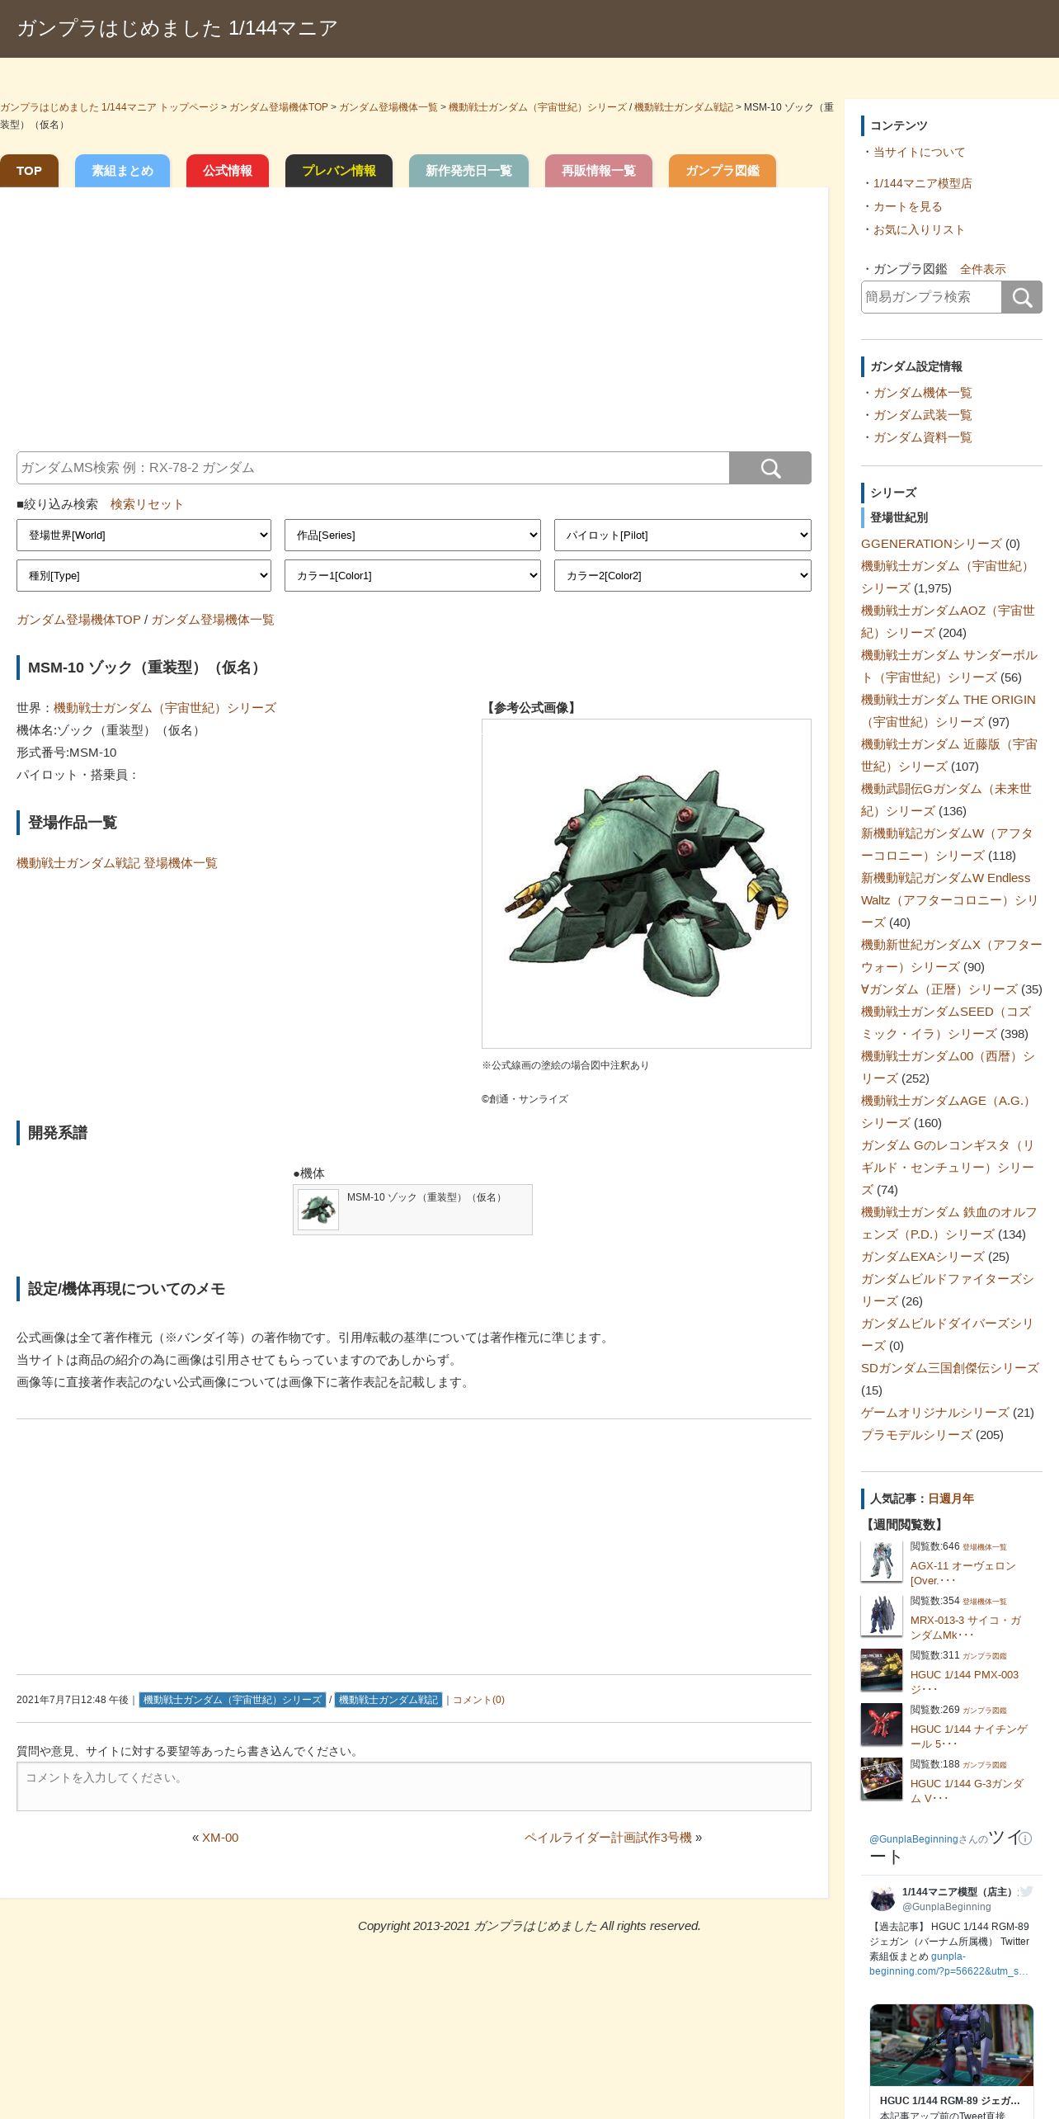Open the カラー1[Color1] dropdown
This screenshot has width=1059, height=2119.
(412, 575)
